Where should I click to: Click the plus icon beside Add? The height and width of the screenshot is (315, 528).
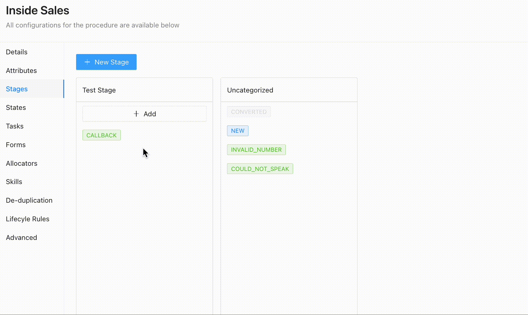136,114
